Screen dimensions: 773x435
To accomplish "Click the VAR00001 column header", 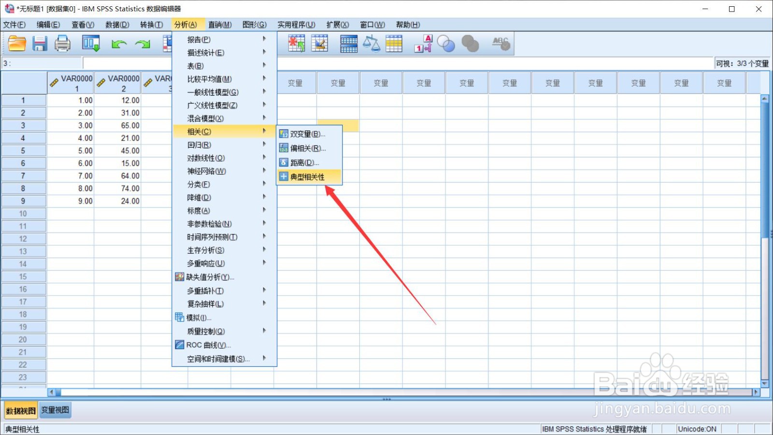I will coord(71,83).
